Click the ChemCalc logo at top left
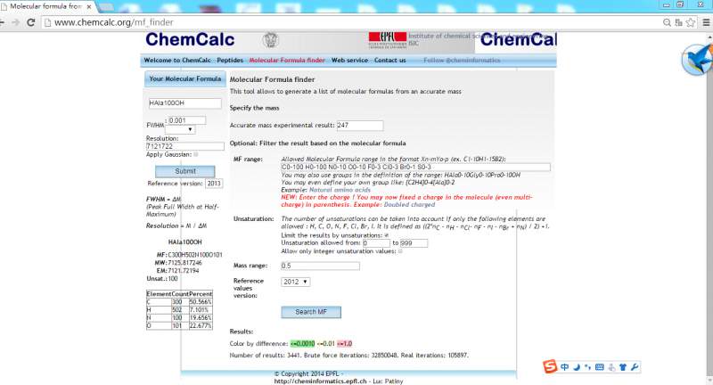This screenshot has width=713, height=385. 190,39
